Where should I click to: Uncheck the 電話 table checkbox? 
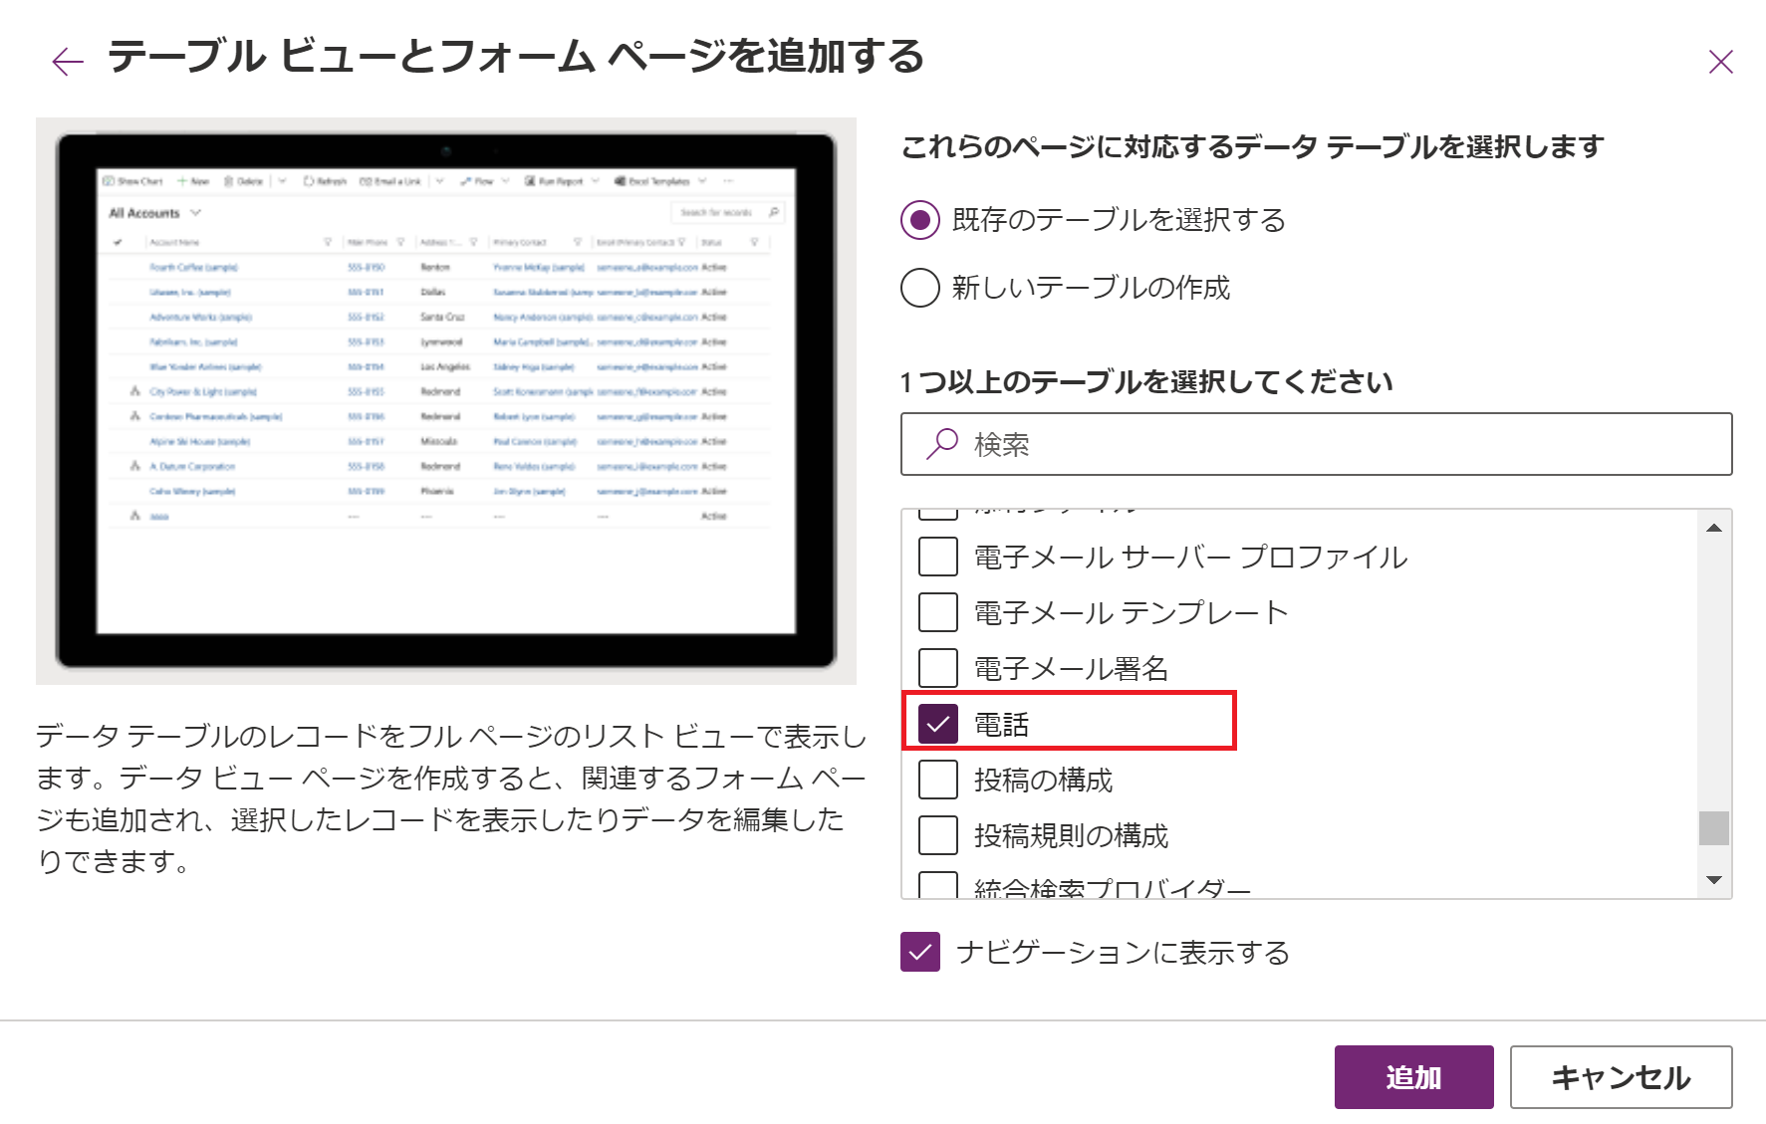(938, 724)
